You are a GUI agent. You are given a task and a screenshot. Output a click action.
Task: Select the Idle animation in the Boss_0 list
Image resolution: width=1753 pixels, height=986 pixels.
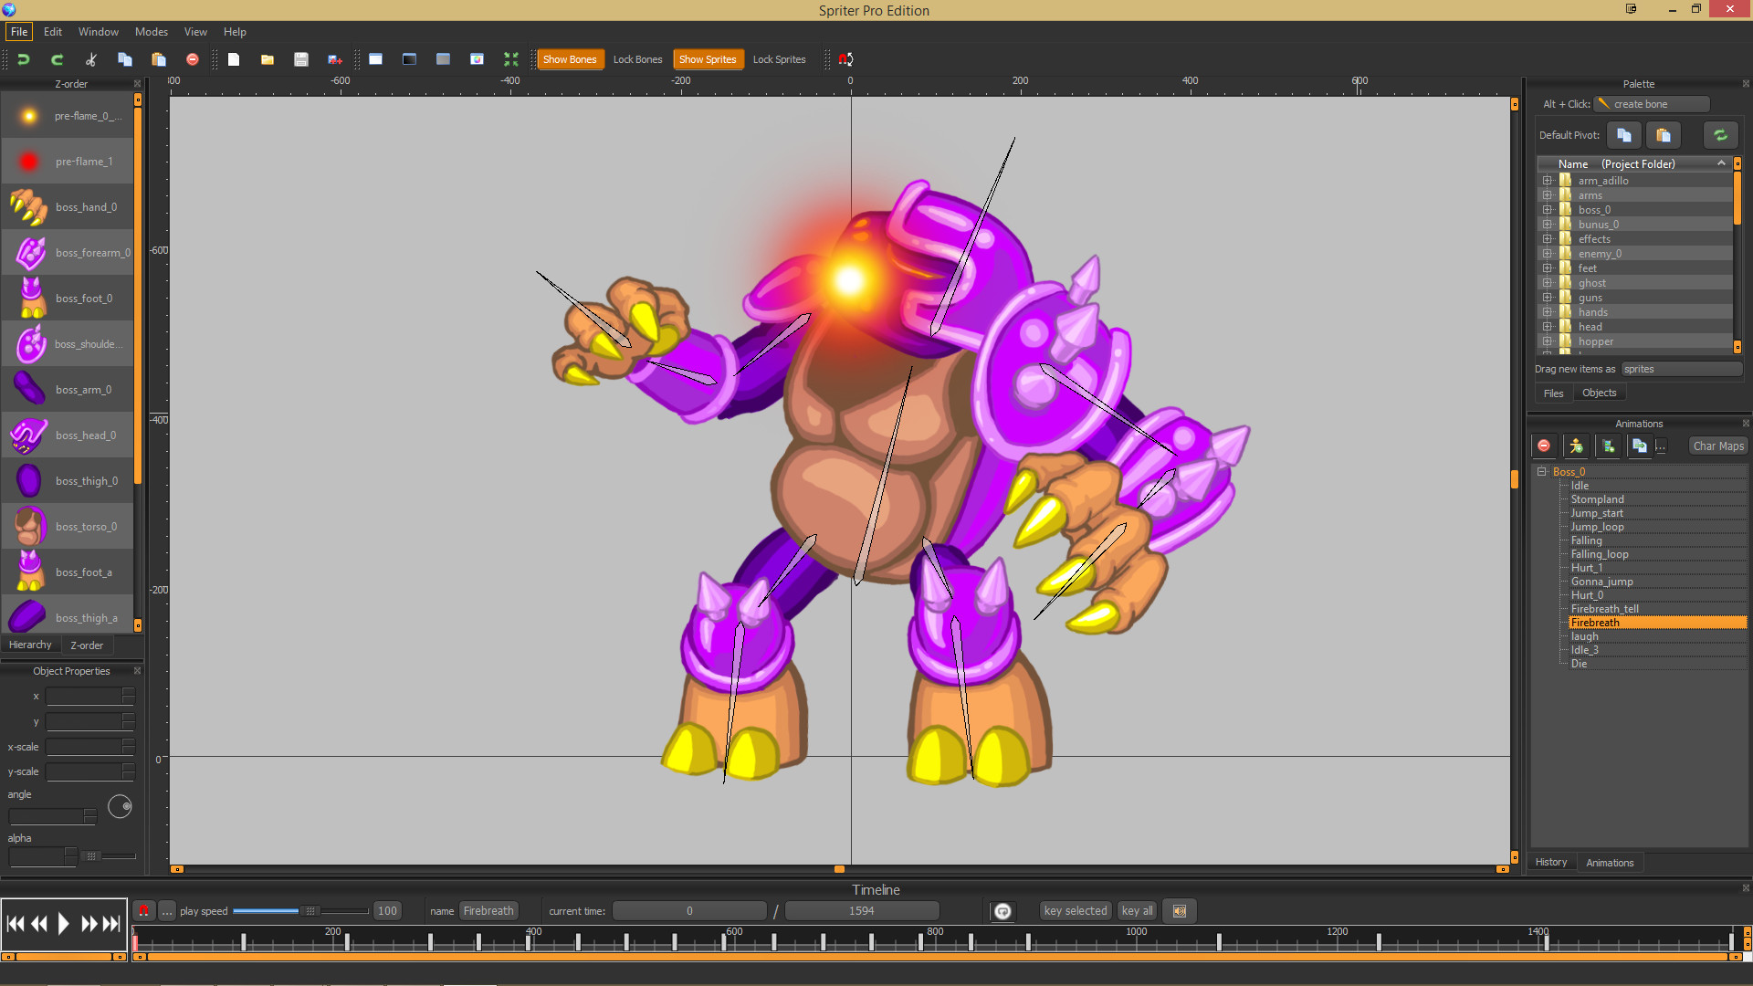point(1580,485)
